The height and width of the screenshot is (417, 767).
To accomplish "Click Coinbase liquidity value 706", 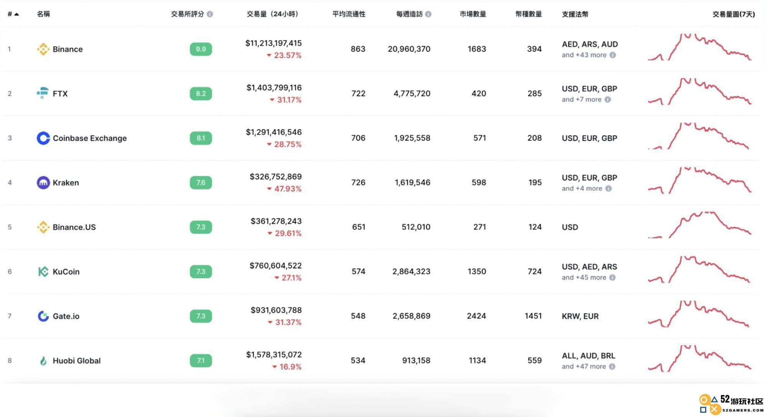I will [358, 138].
